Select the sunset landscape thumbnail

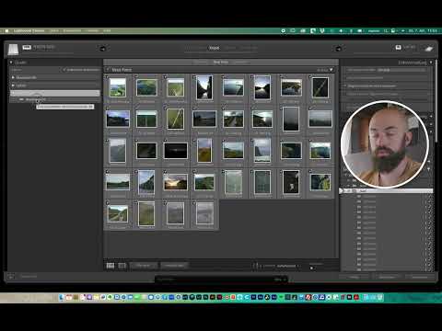point(176,182)
